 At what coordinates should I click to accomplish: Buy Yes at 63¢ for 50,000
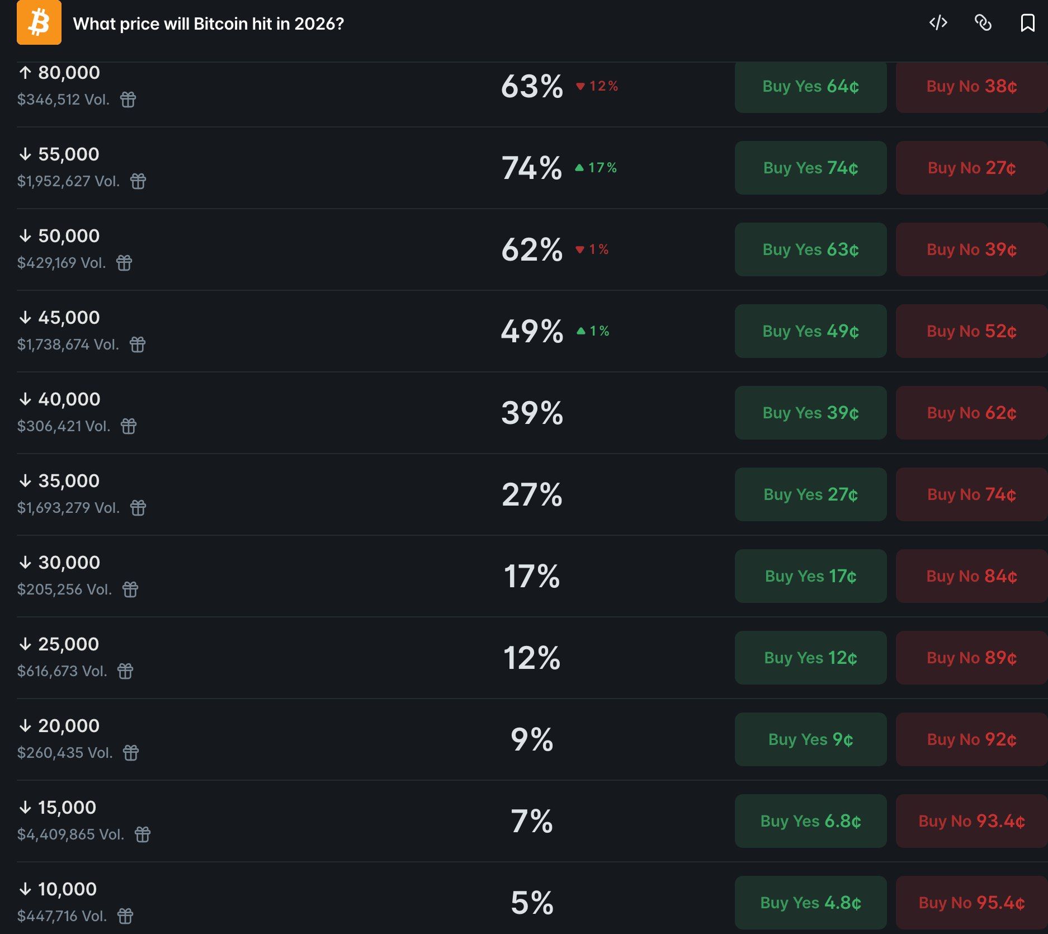click(x=810, y=250)
